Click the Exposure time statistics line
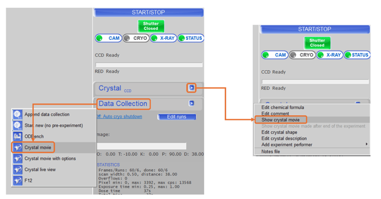The height and width of the screenshot is (199, 381). point(139,187)
